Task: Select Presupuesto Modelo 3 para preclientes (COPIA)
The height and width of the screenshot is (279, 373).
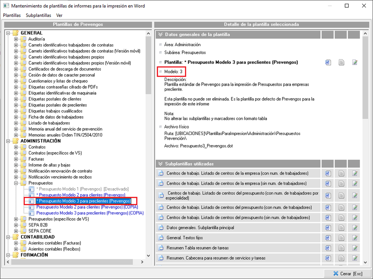Action: [x=89, y=213]
